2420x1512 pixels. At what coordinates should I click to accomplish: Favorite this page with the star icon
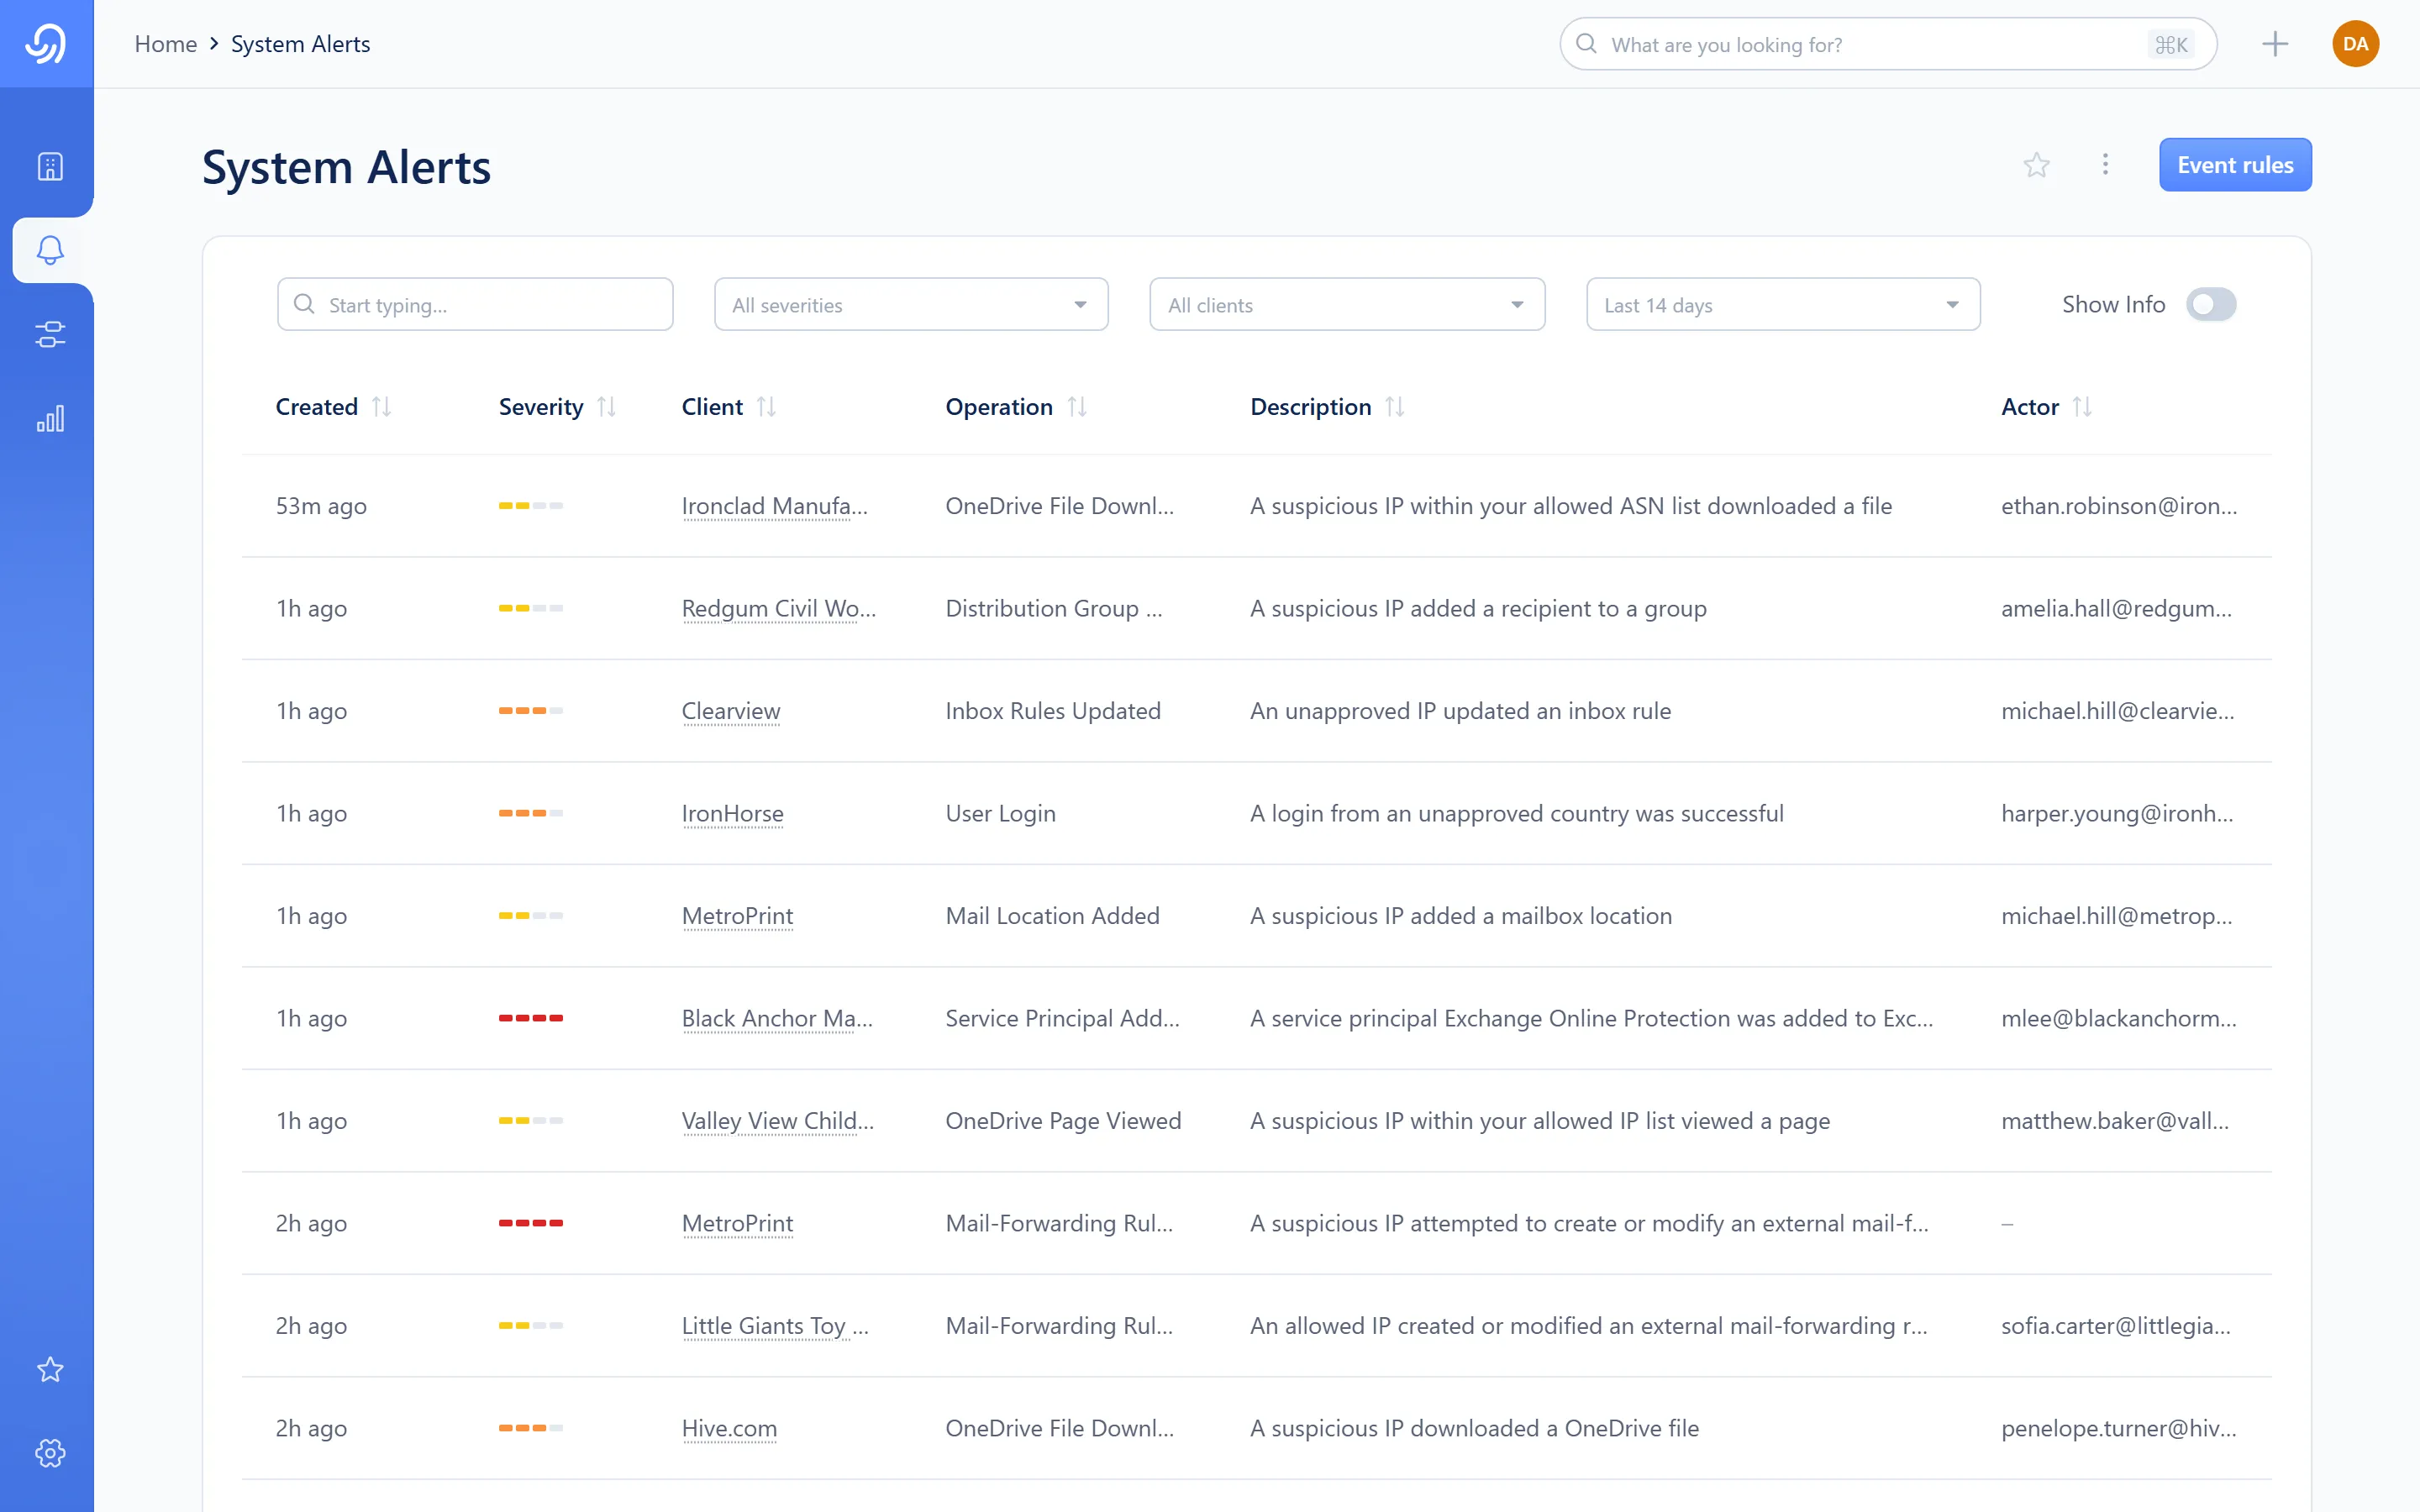pyautogui.click(x=2036, y=165)
